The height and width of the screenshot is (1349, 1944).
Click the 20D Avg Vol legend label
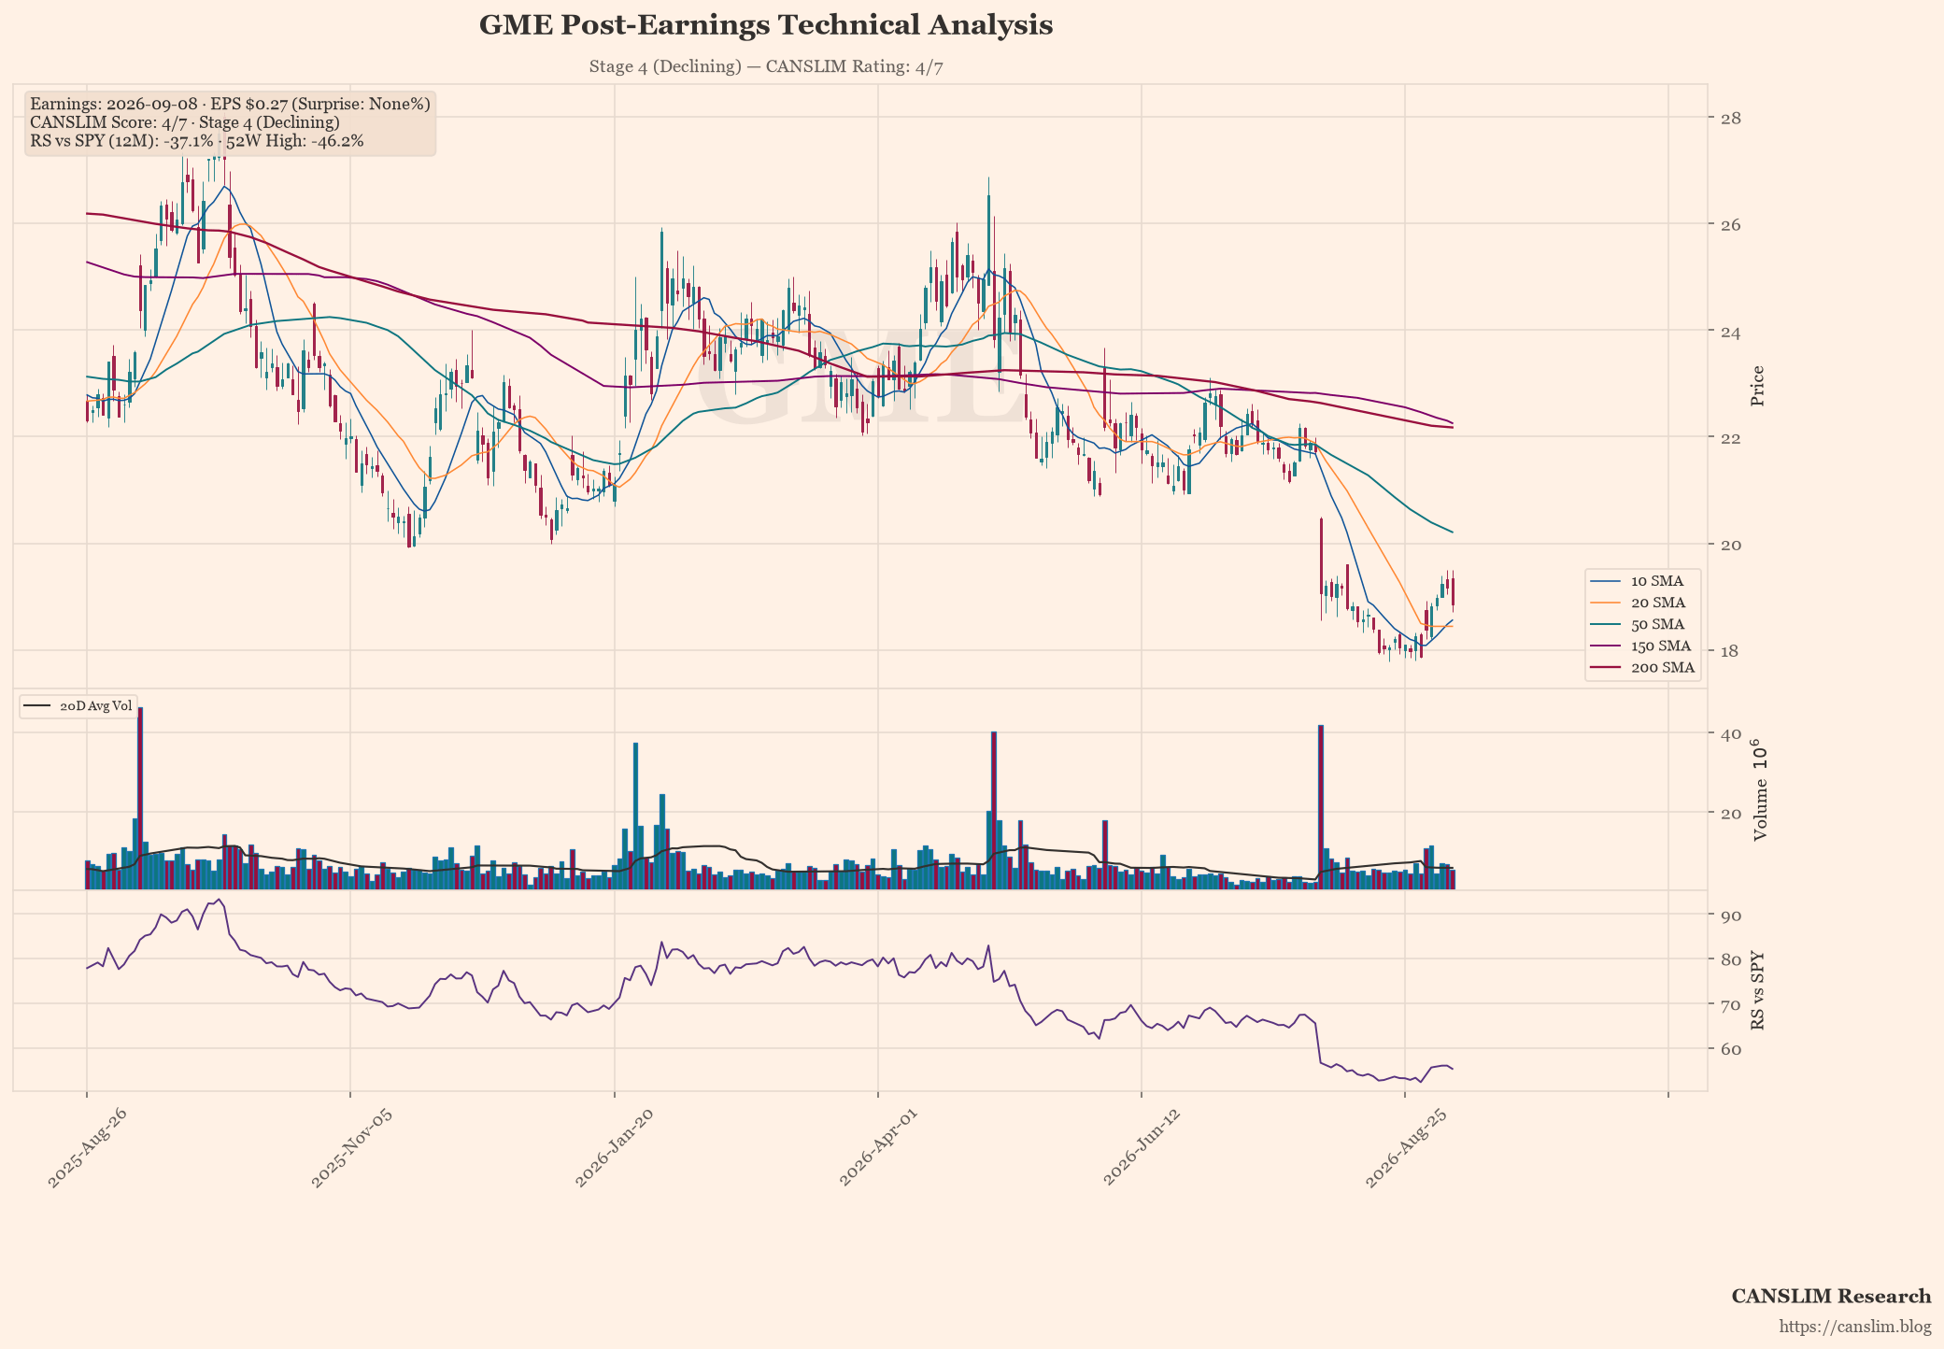pyautogui.click(x=95, y=706)
